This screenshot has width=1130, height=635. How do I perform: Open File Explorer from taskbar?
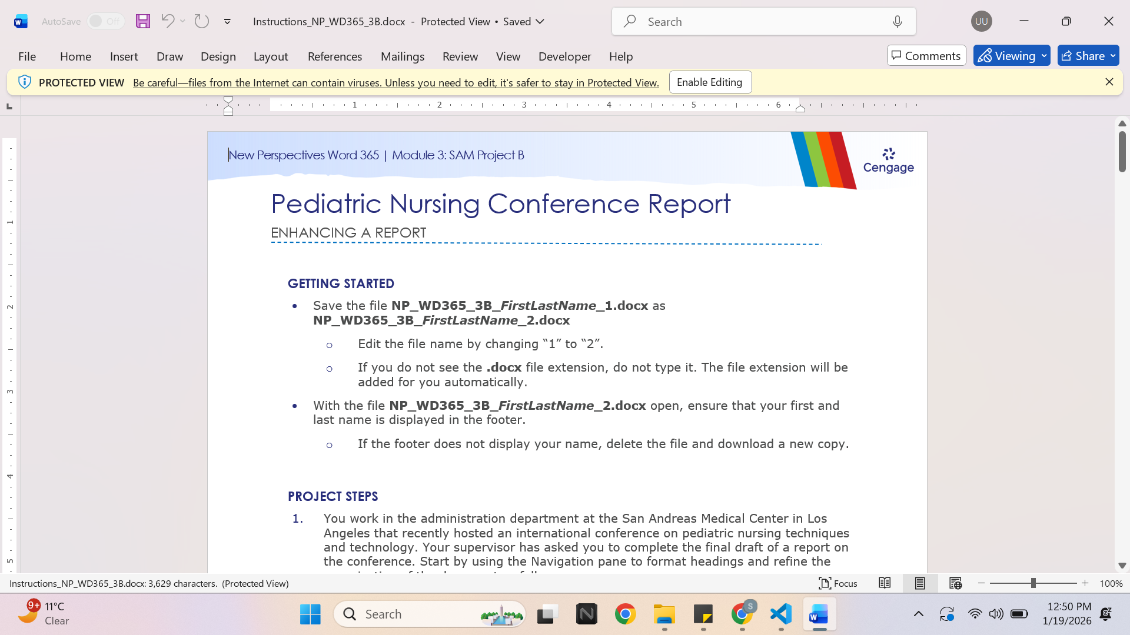664,614
